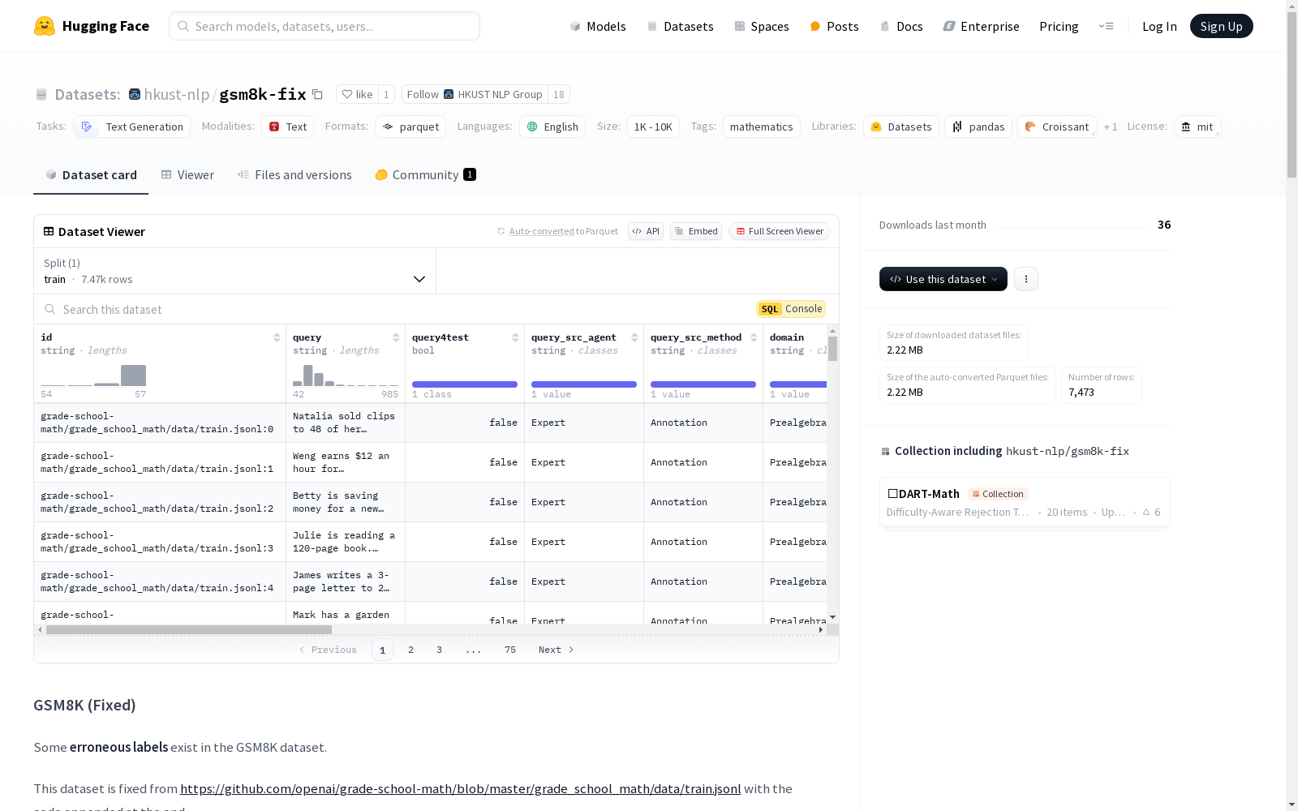Expand the Split train dropdown

(235, 271)
